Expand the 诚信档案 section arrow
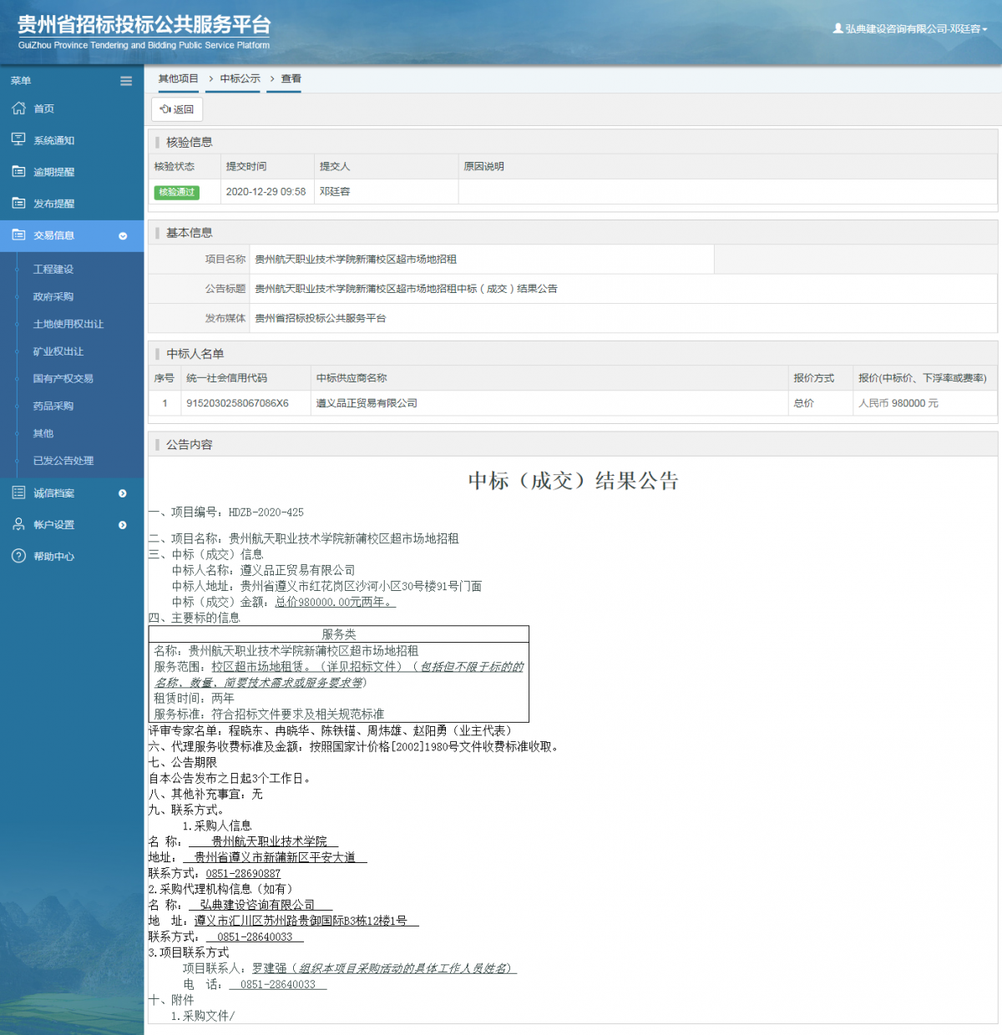 point(123,493)
